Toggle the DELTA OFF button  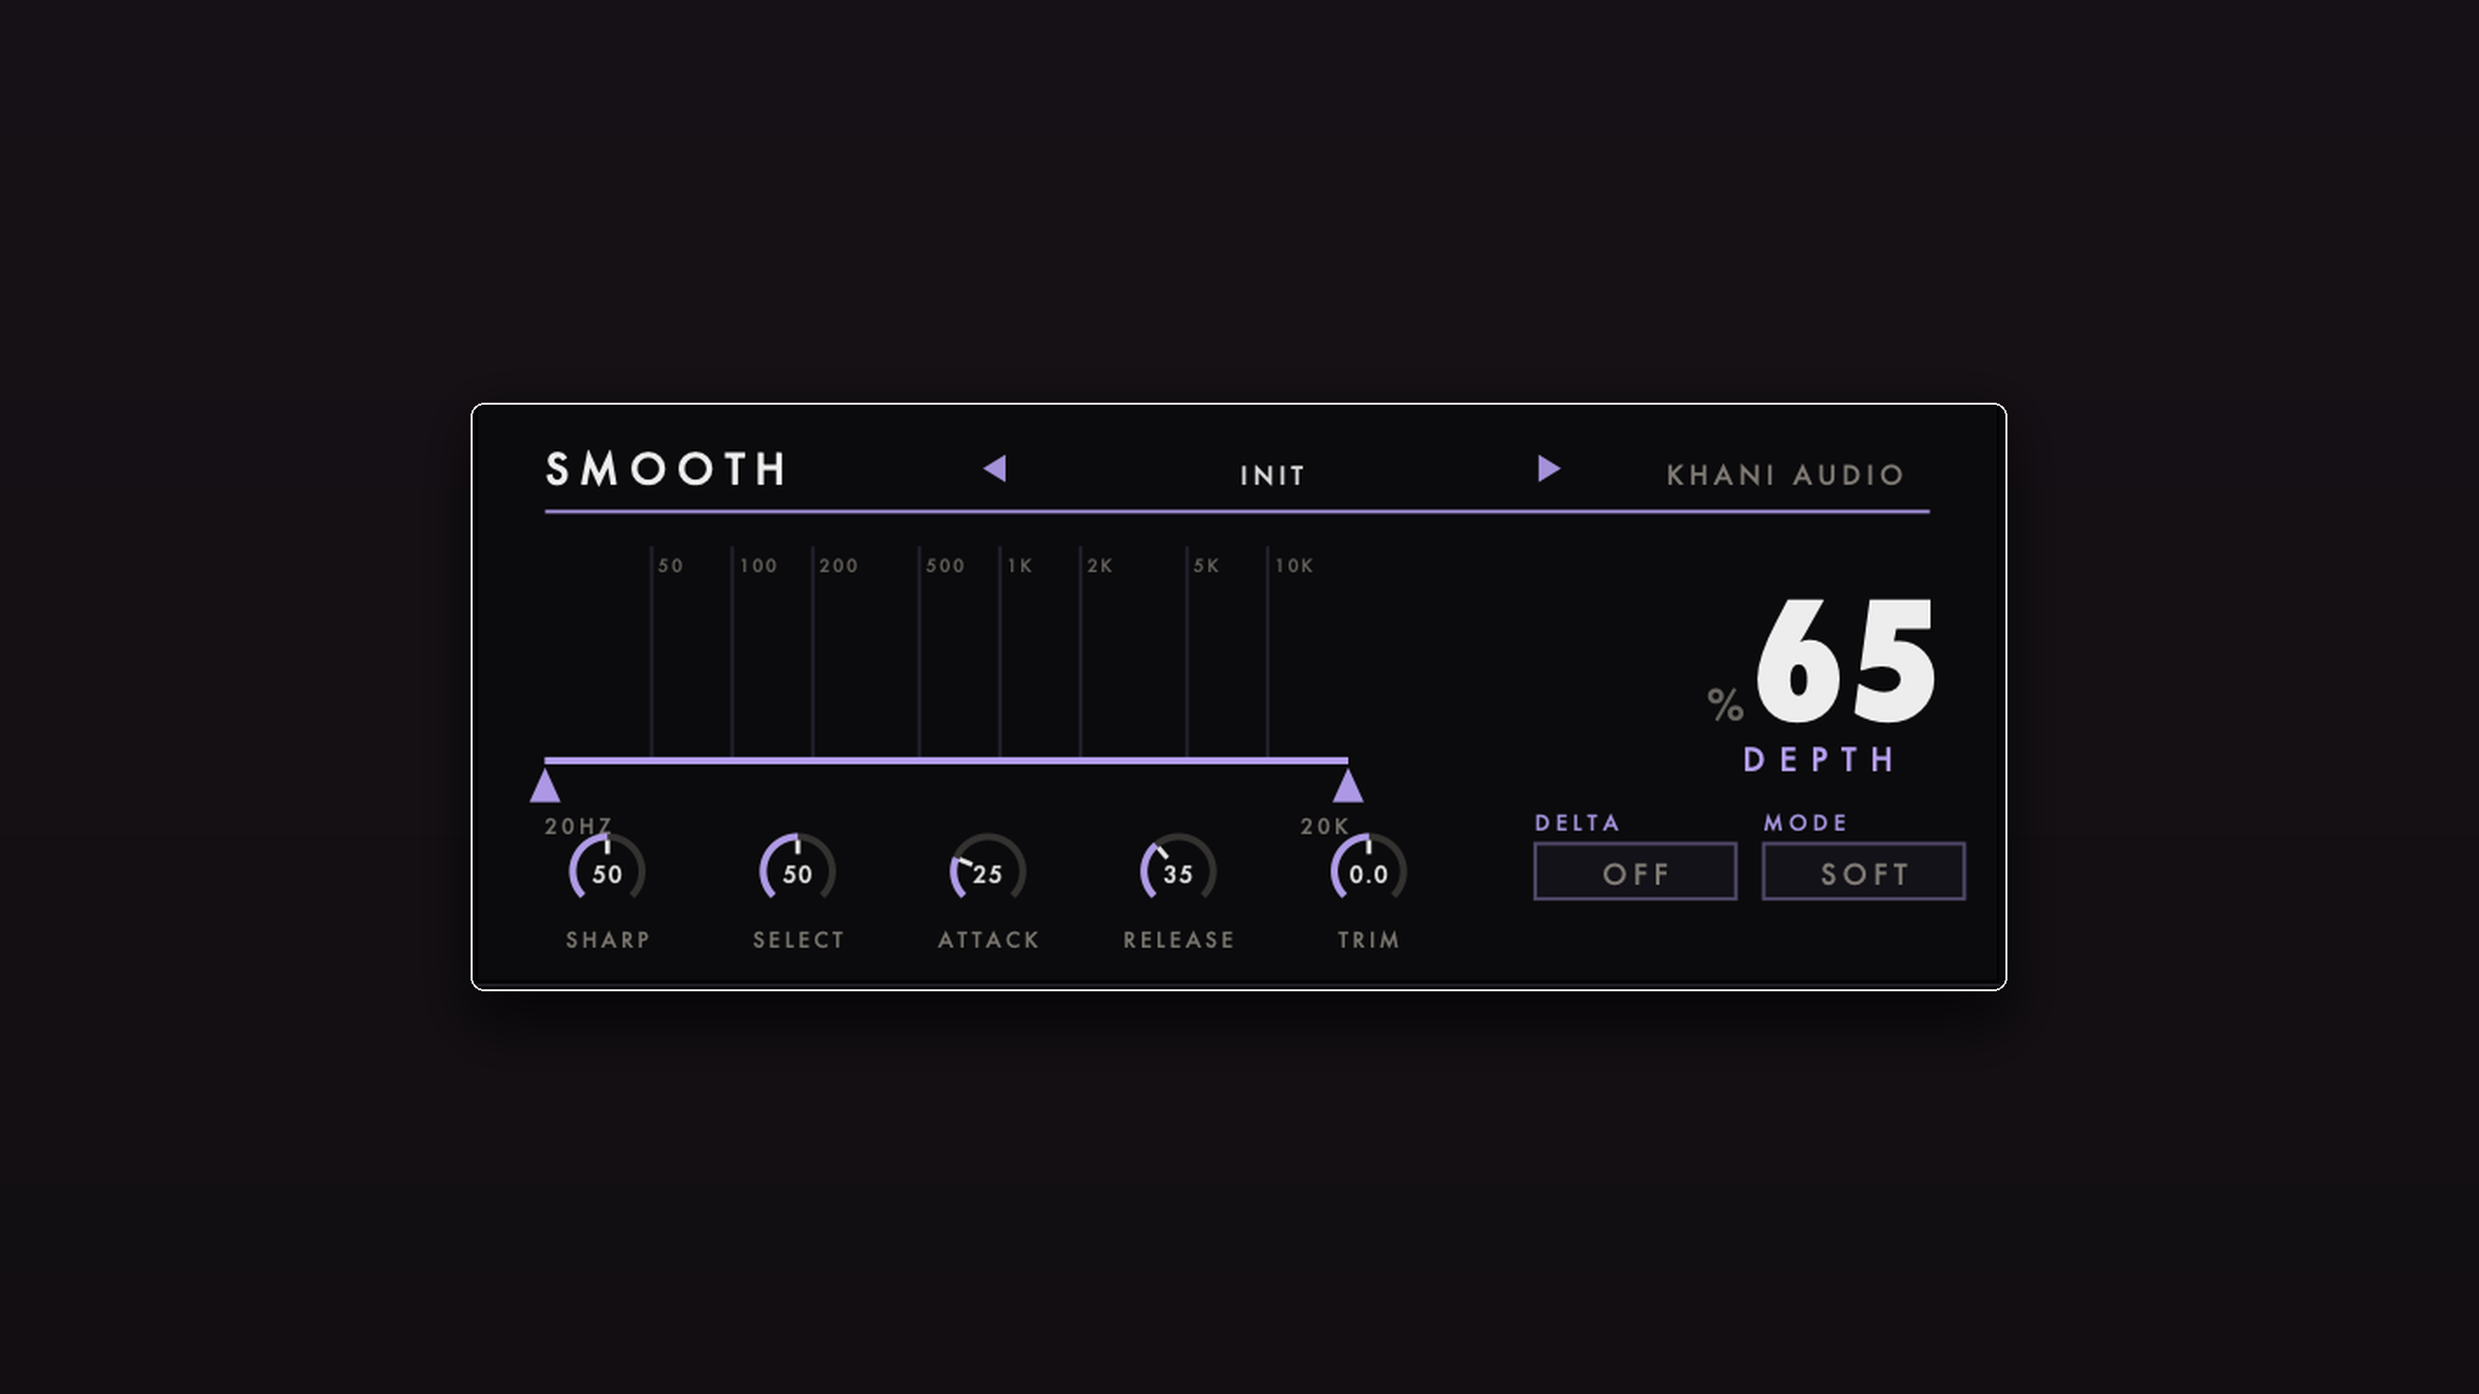[1635, 871]
